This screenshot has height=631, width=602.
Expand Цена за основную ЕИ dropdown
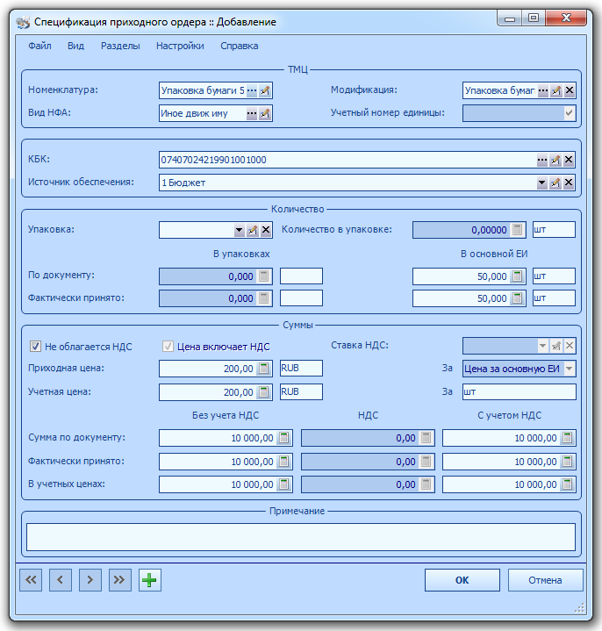569,369
